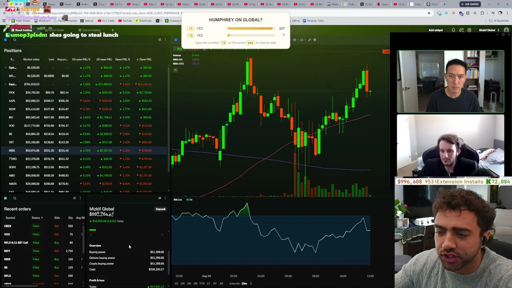Click the RSI (14) indicator label
Image resolution: width=512 pixels, height=288 pixels.
(178, 200)
